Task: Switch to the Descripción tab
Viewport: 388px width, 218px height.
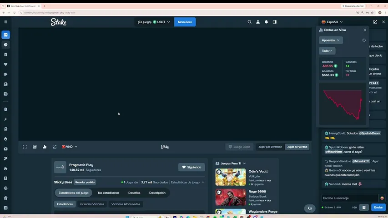Action: tap(157, 193)
